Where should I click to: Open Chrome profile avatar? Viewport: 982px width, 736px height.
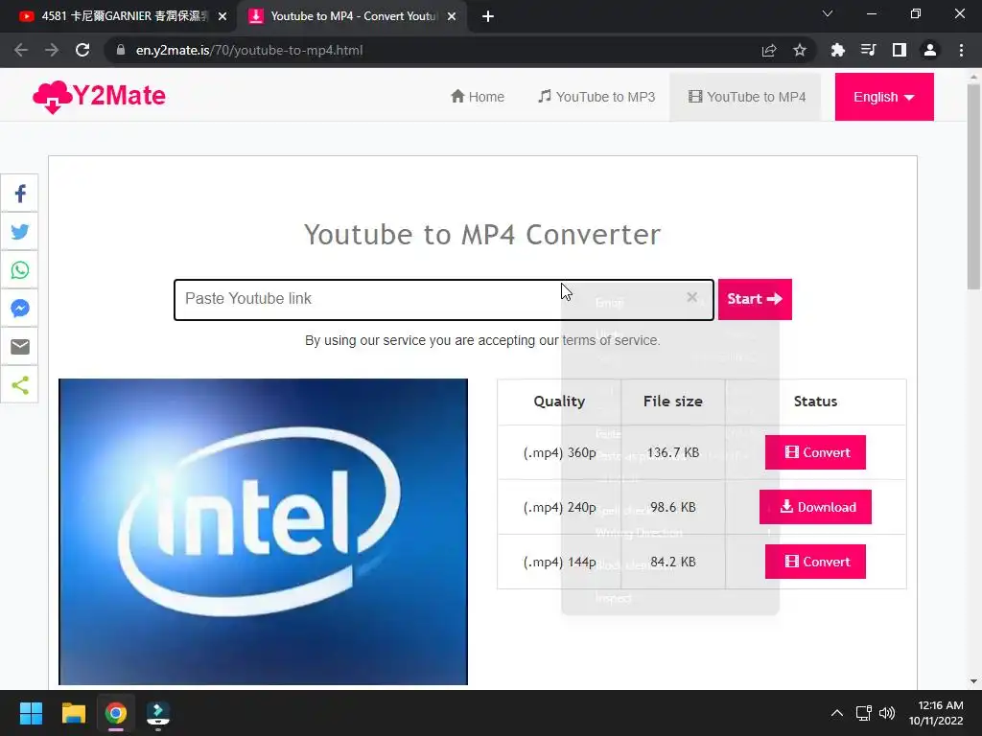coord(930,50)
